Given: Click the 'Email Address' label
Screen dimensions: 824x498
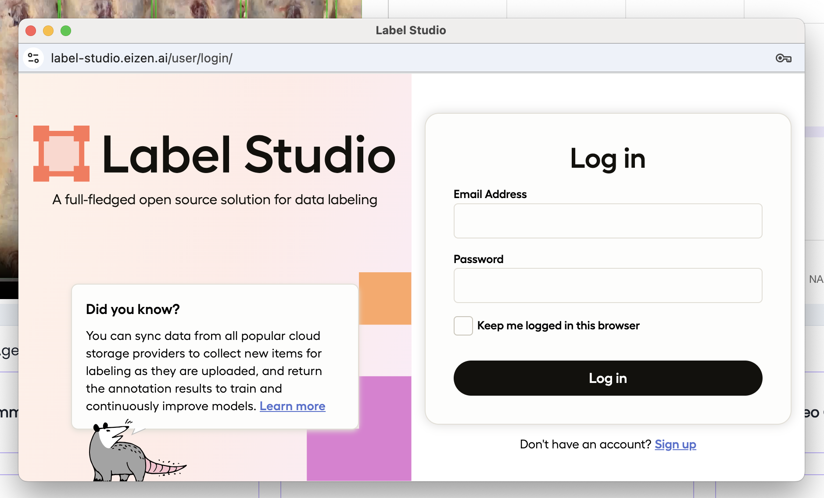Looking at the screenshot, I should click(x=490, y=194).
